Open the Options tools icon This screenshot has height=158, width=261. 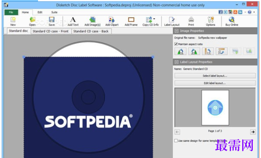(211, 21)
